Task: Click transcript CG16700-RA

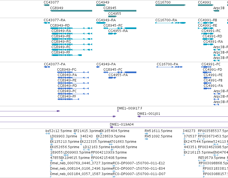Action: point(166,20)
